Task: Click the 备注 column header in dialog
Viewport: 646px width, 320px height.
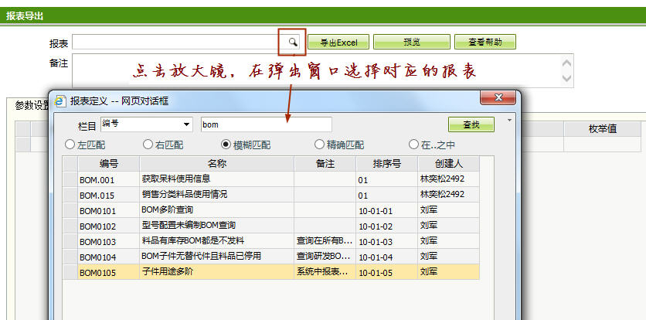Action: 325,164
